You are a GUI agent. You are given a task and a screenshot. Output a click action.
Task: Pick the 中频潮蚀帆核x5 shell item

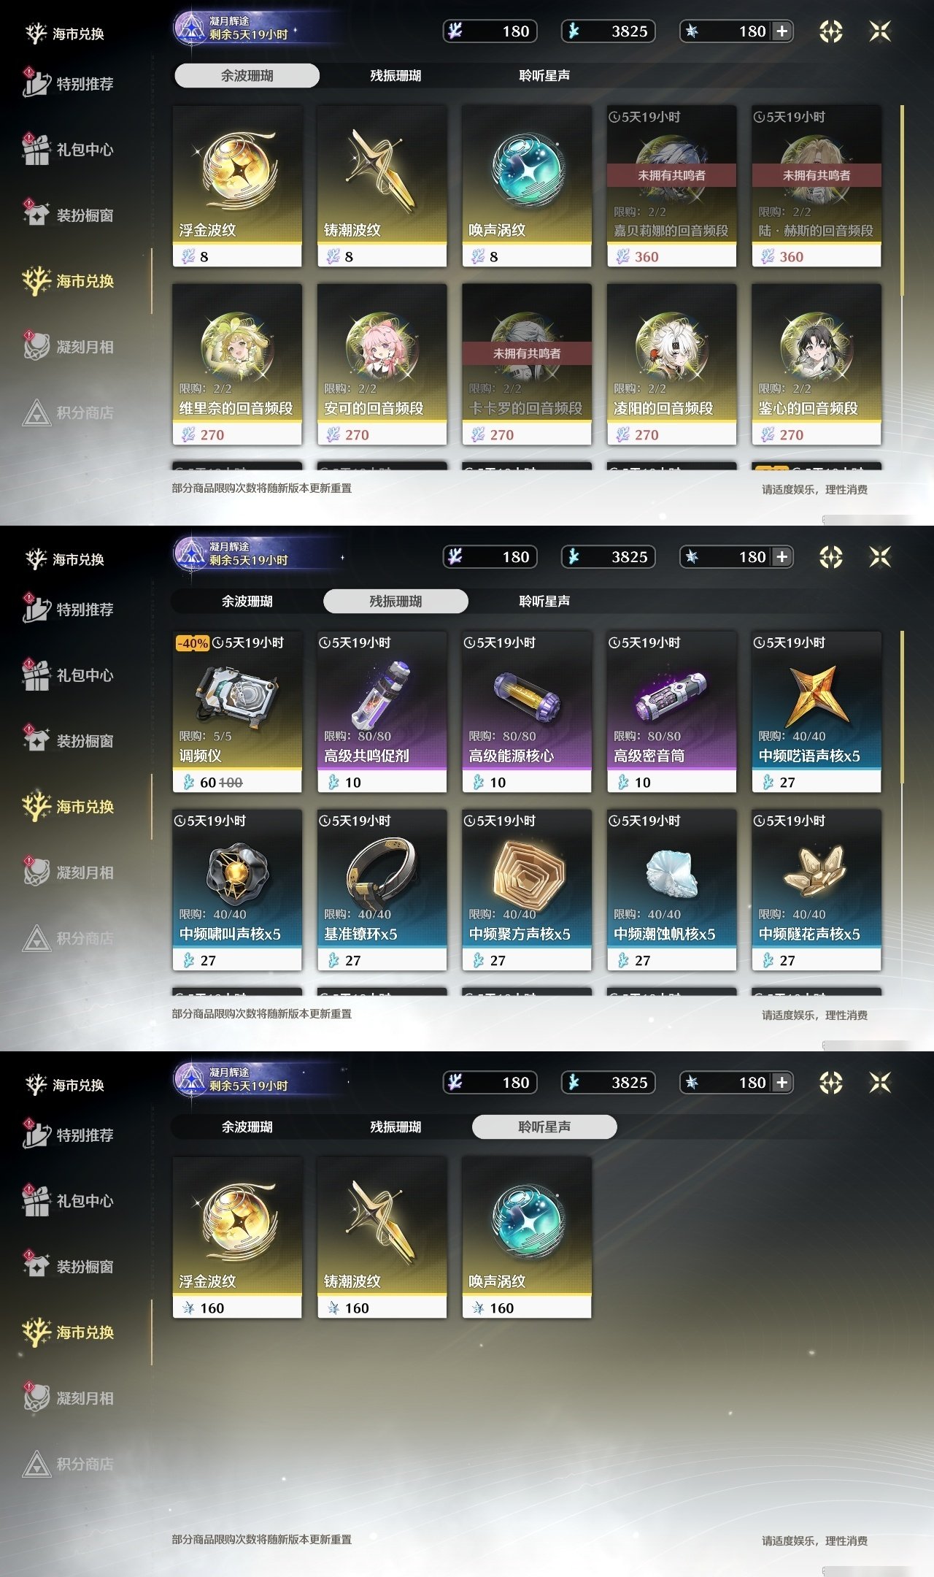tap(671, 890)
